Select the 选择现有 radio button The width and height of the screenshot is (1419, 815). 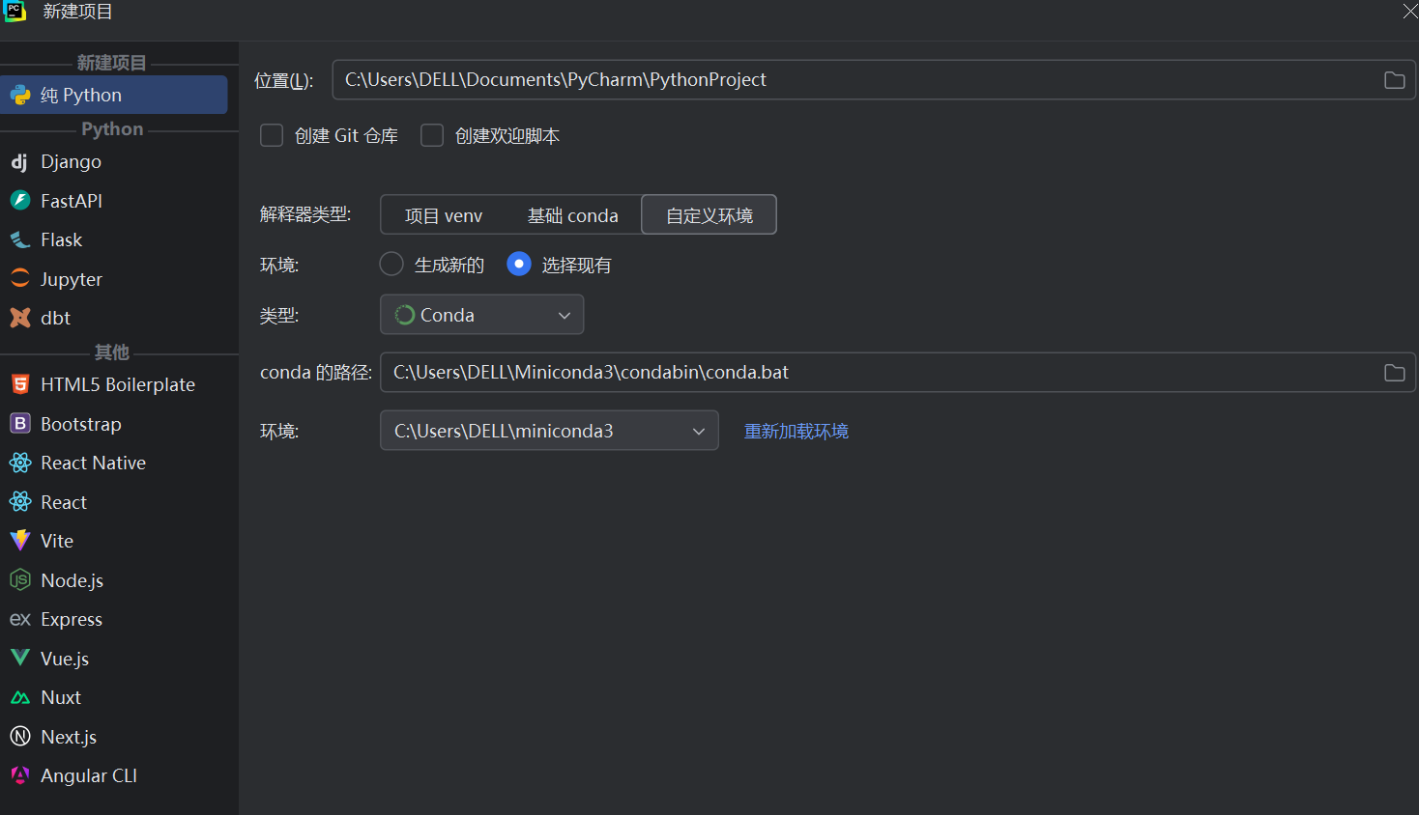click(x=519, y=264)
